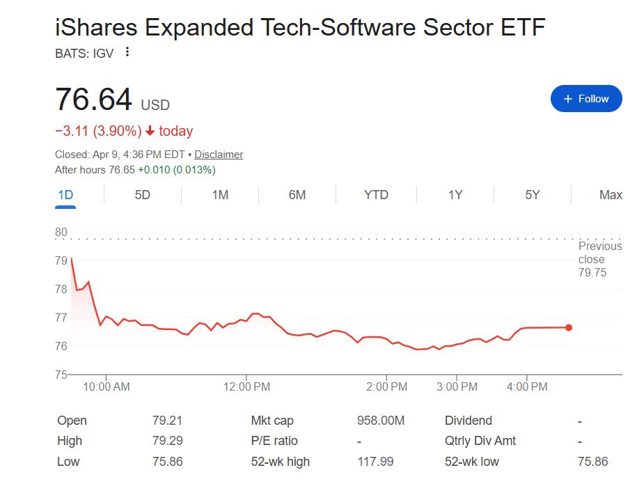Click the 52-wk high value 117.99
The image size is (637, 493).
click(x=375, y=461)
